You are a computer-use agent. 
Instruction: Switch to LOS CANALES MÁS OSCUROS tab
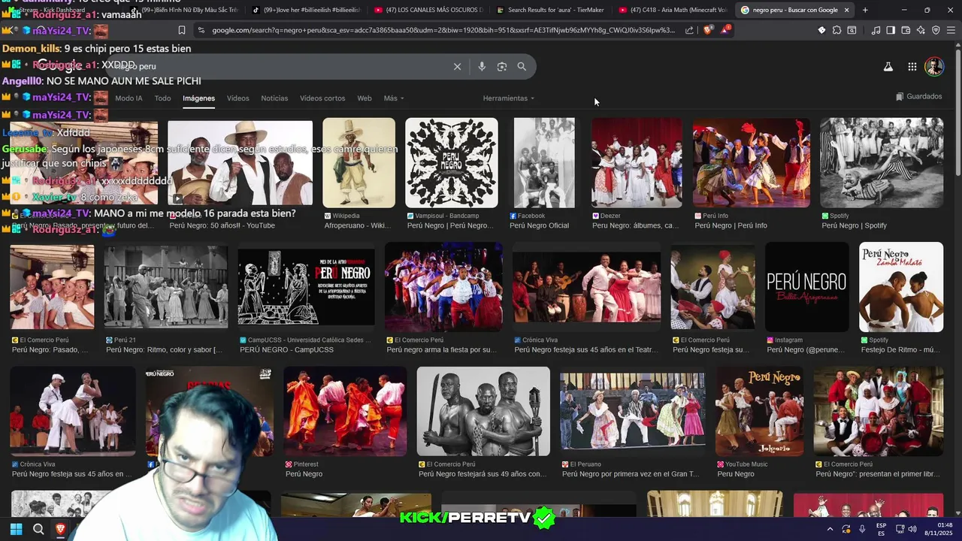pos(428,10)
